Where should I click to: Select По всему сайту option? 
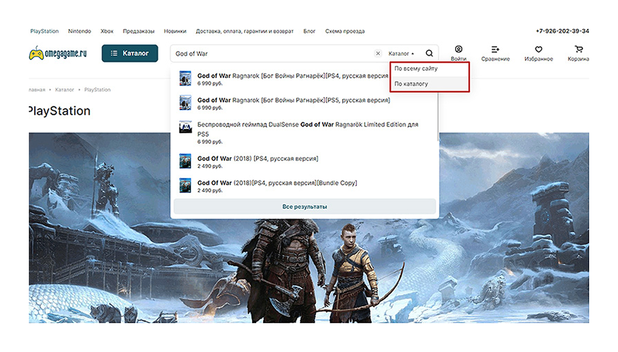pyautogui.click(x=430, y=69)
